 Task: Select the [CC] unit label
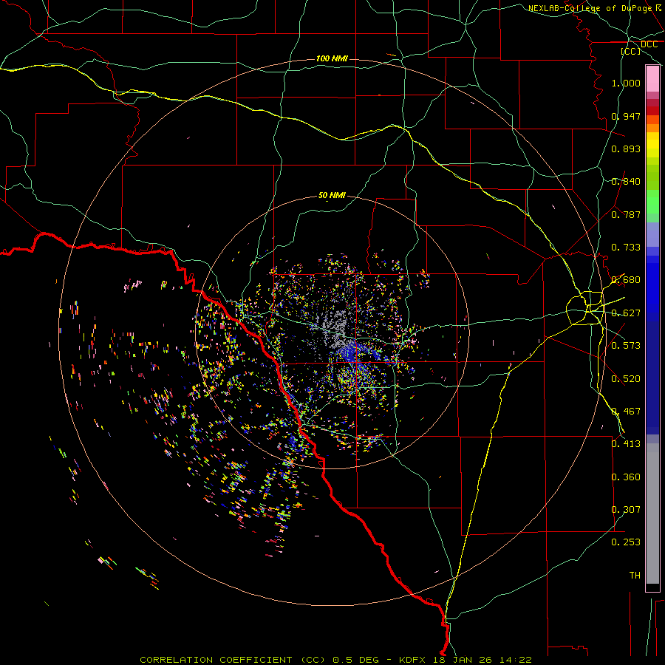631,51
